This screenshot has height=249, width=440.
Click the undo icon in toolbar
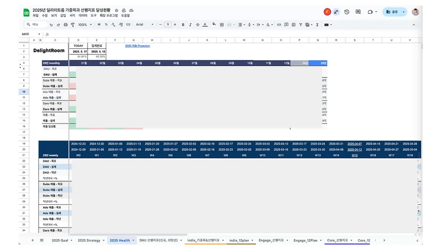click(51, 24)
